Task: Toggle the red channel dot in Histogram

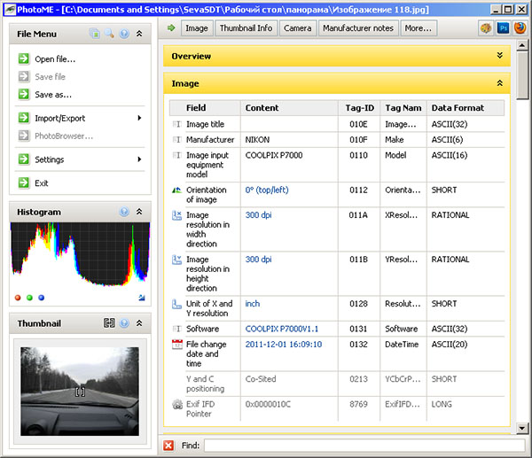Action: [x=18, y=298]
